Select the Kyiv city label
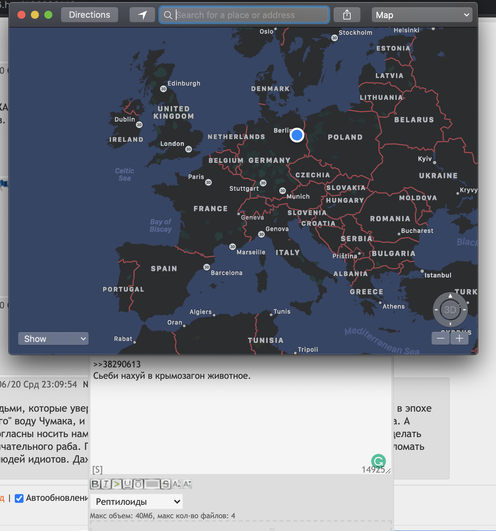The image size is (496, 531). point(425,159)
